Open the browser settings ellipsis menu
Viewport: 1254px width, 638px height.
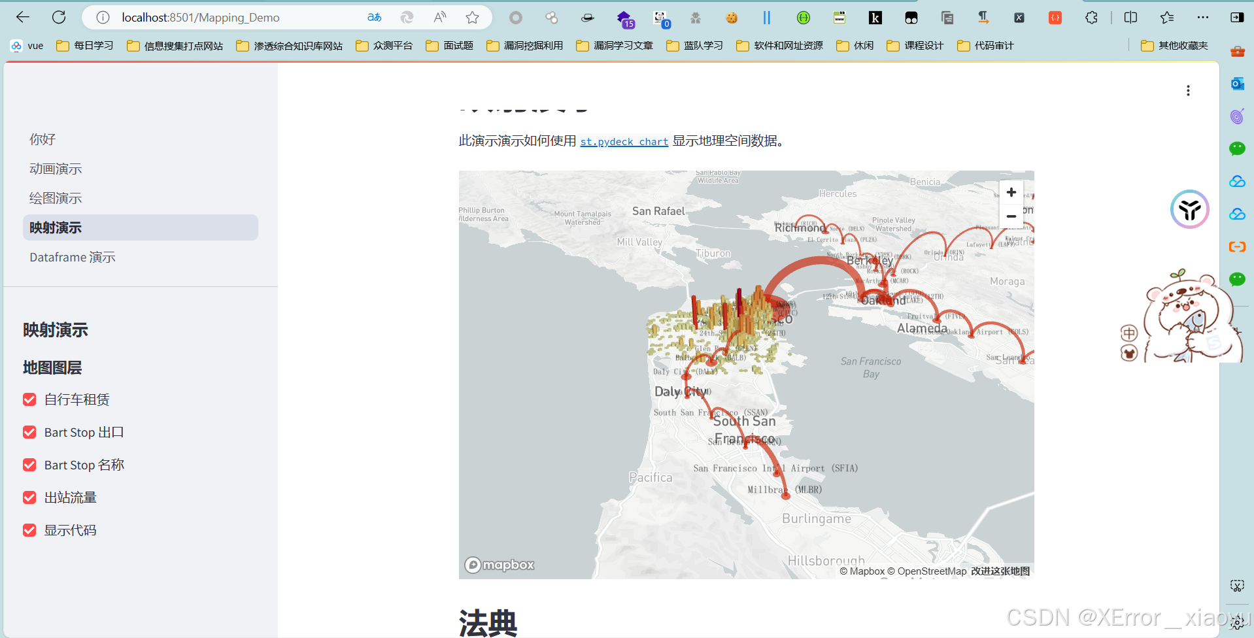(x=1204, y=18)
